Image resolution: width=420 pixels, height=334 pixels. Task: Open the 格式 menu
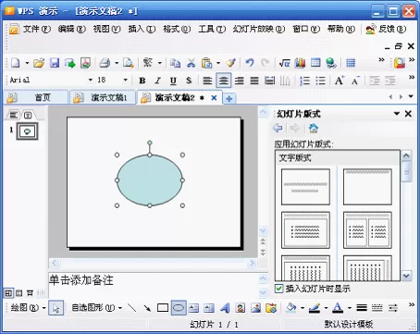tap(177, 29)
